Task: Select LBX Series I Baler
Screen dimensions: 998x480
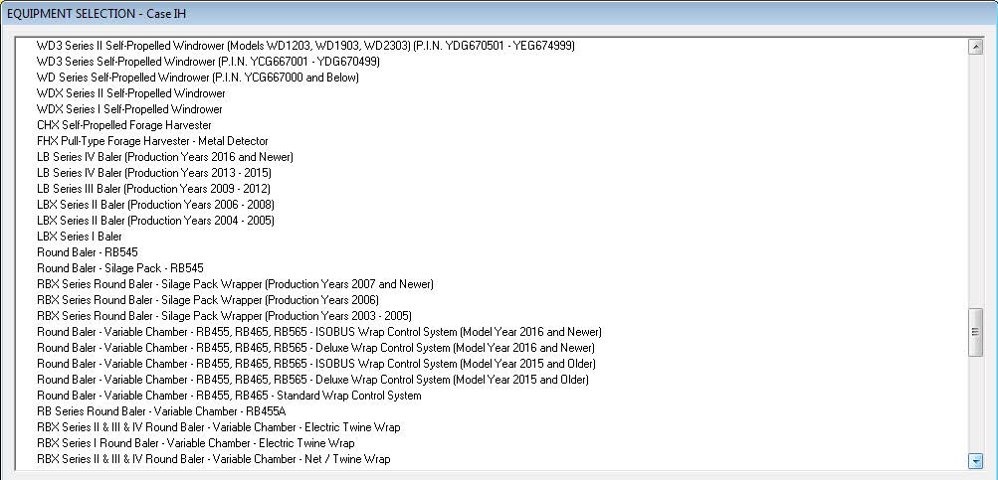Action: click(x=80, y=237)
